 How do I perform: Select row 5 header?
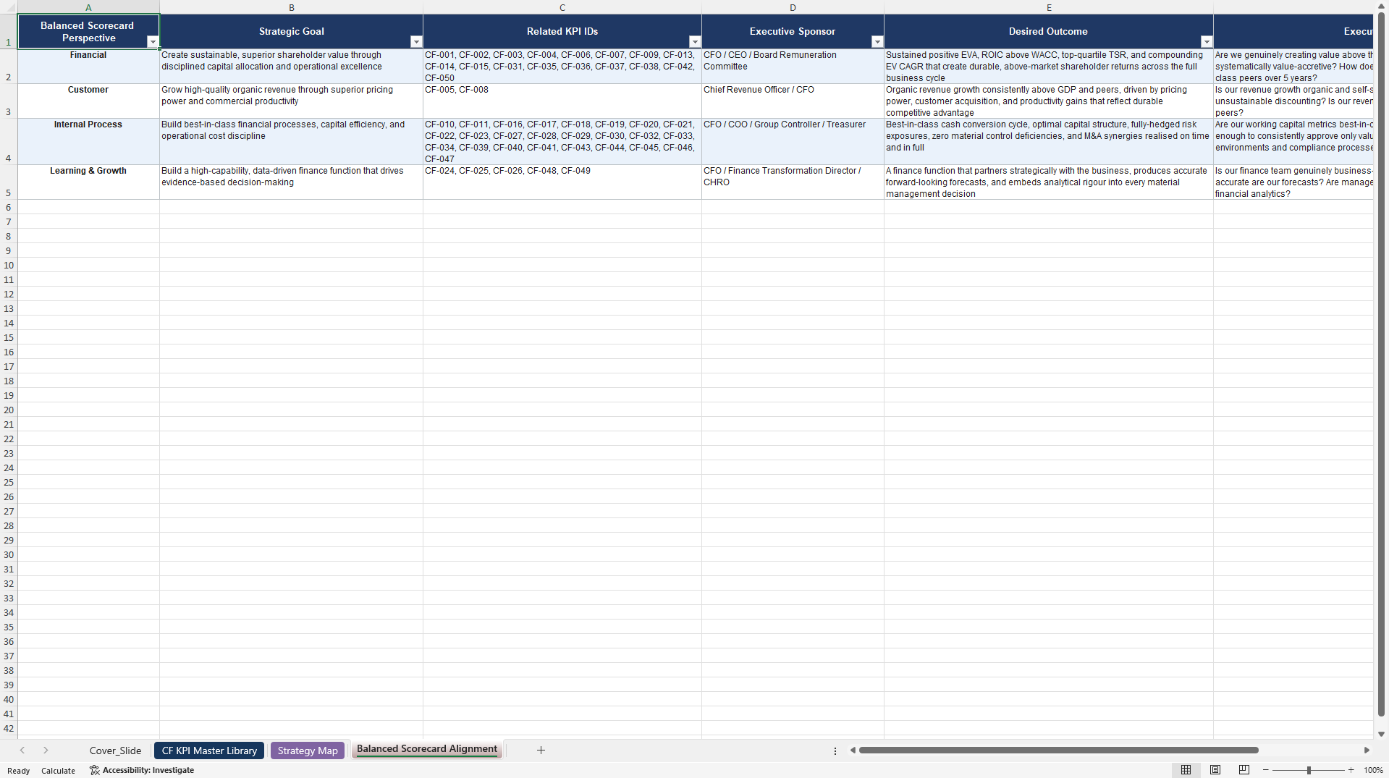9,182
